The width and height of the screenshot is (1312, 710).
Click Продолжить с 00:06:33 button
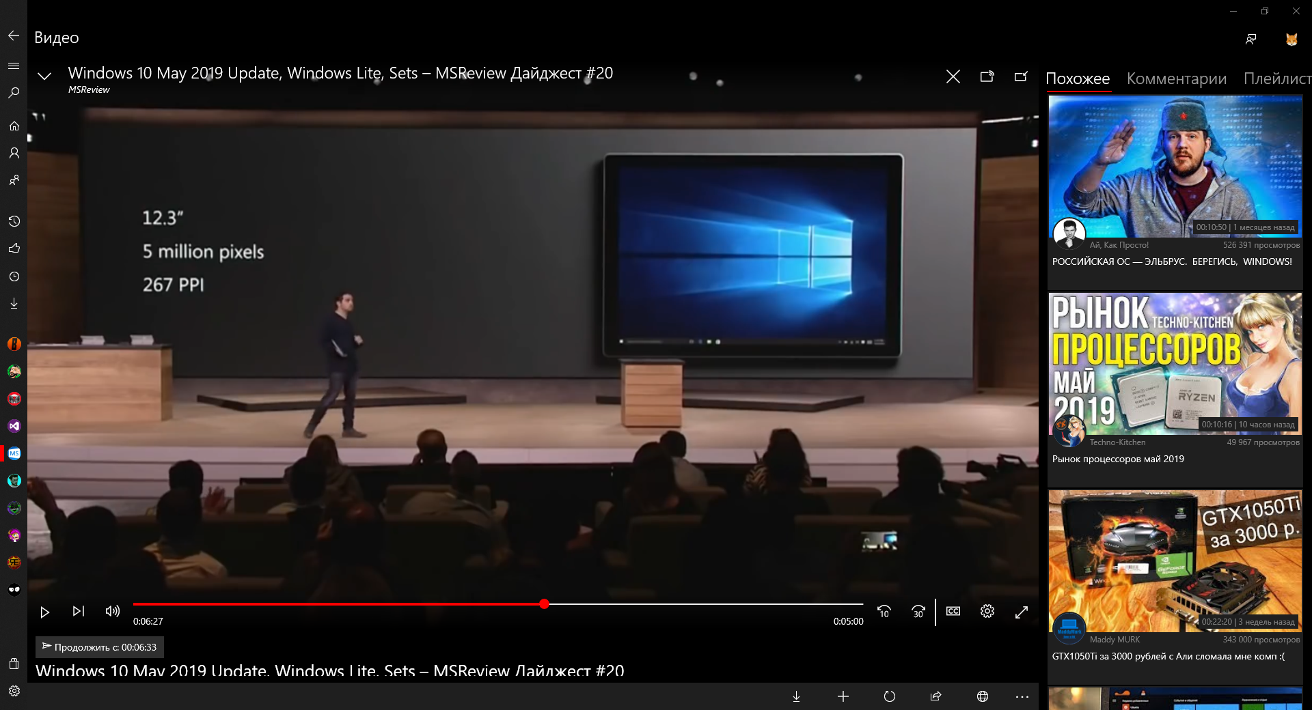tap(100, 647)
